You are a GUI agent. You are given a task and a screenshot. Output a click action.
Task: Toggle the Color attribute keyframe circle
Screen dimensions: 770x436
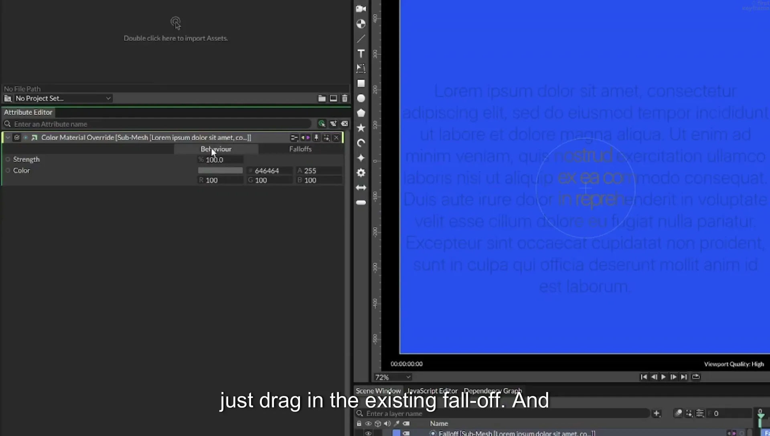coord(8,170)
